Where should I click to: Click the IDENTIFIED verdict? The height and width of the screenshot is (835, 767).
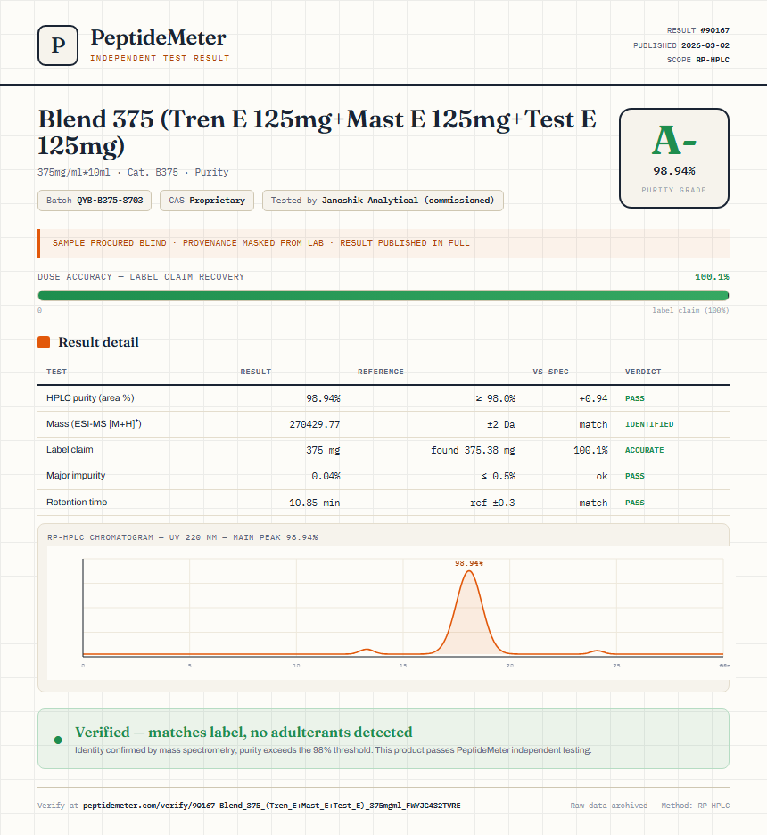click(x=649, y=424)
